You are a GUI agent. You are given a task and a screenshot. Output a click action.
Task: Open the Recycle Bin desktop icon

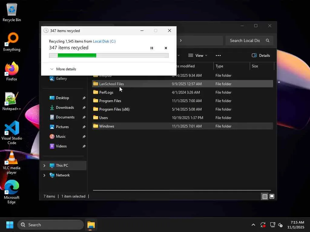(x=12, y=13)
